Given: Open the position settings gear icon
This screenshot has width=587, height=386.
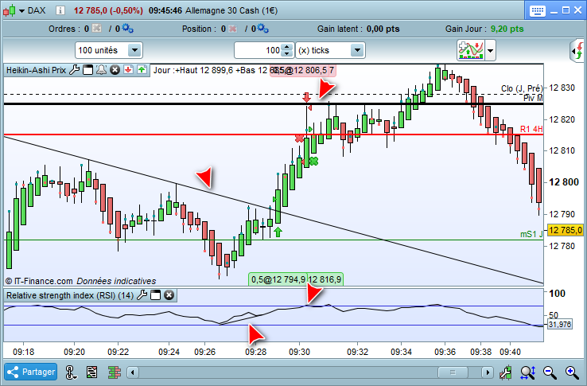Looking at the screenshot, I should coord(263,29).
